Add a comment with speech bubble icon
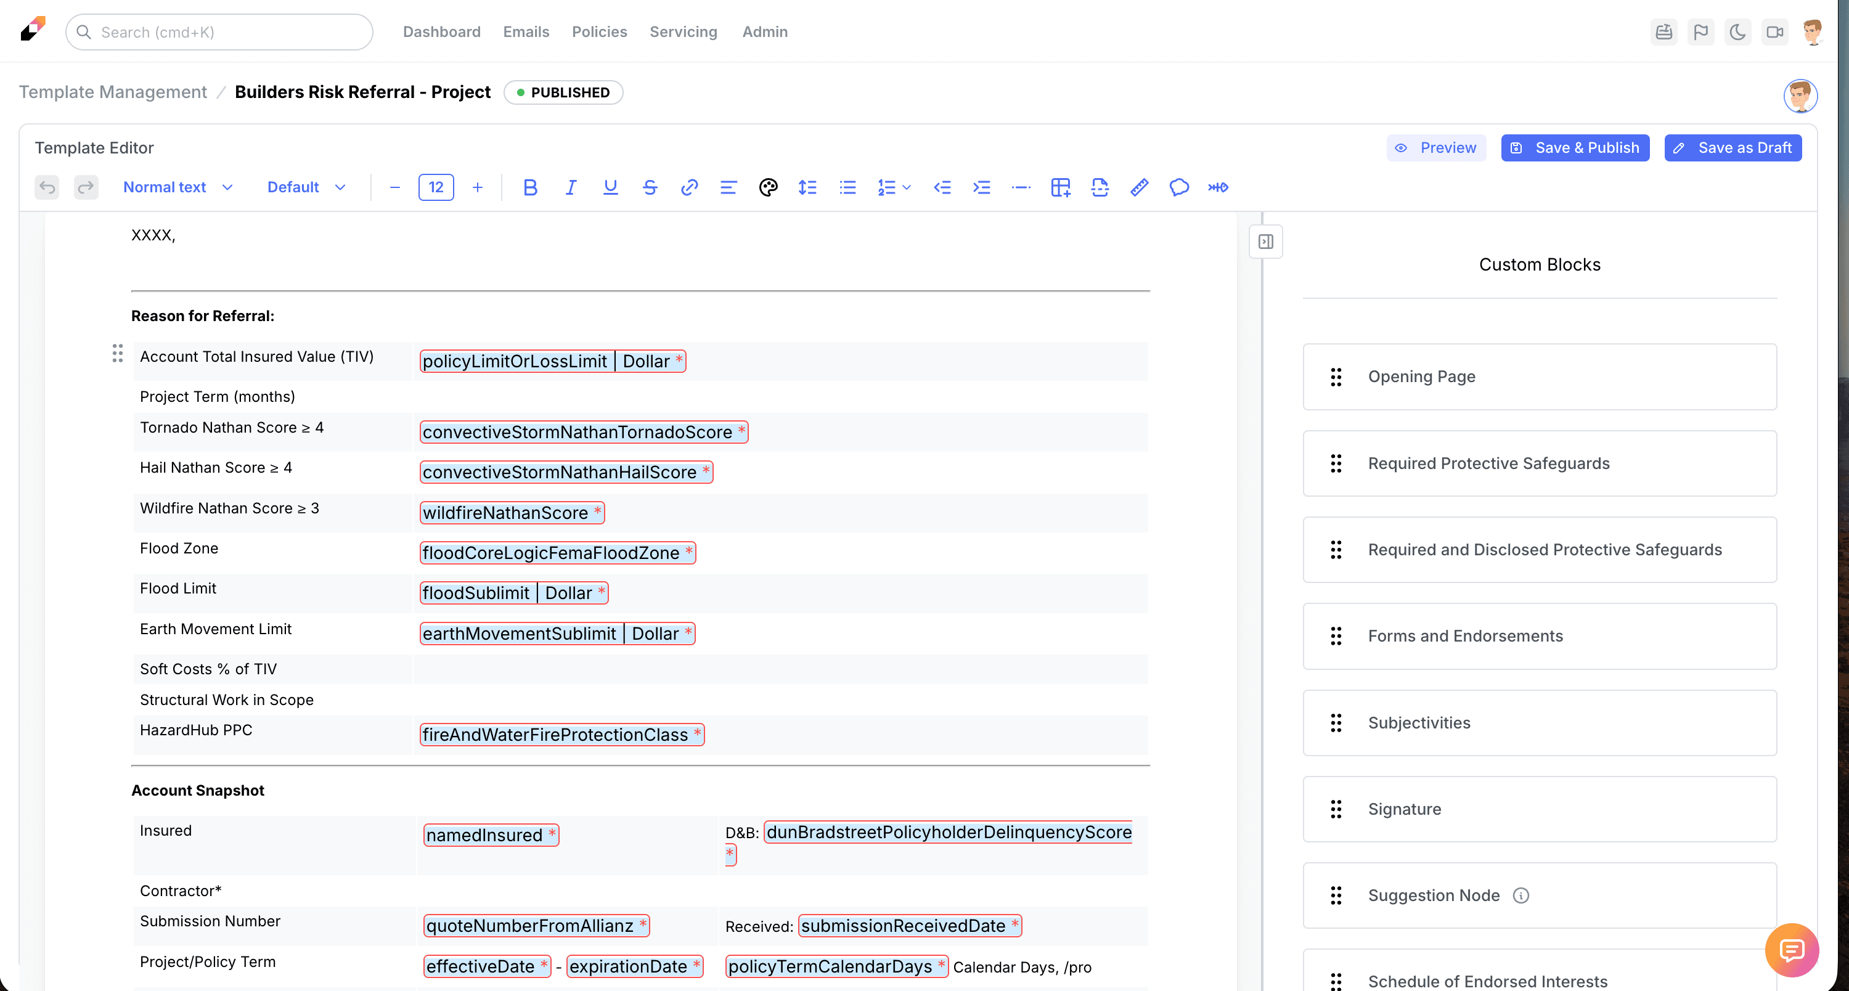 (x=1178, y=187)
